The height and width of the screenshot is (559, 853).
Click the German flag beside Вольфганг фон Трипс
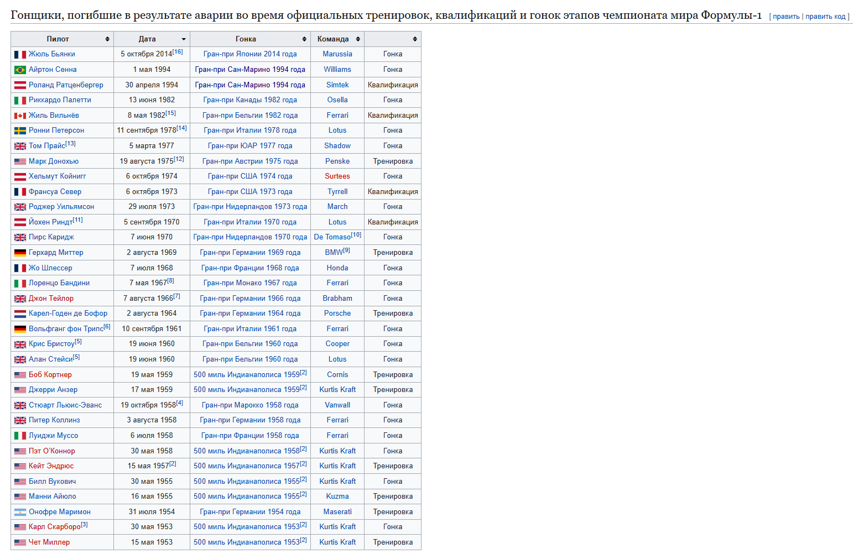pos(20,329)
